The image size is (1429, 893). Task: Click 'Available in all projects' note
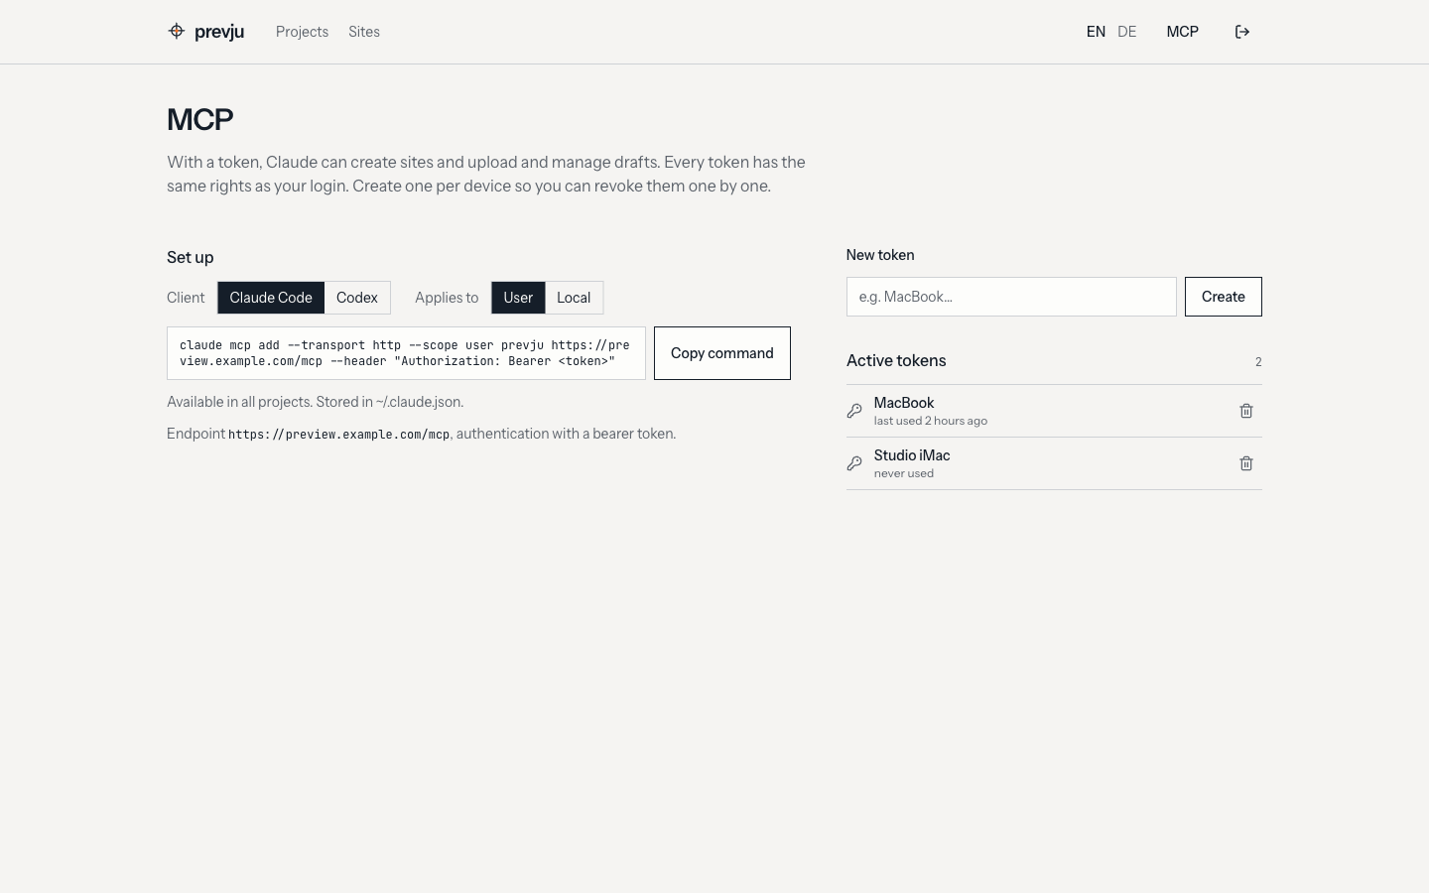tap(316, 402)
